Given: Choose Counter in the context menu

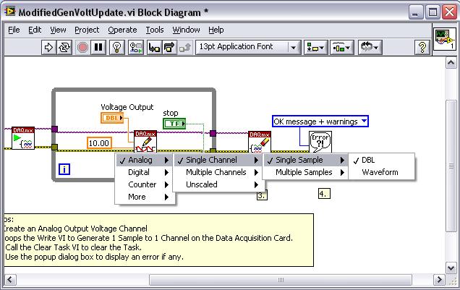Looking at the screenshot, I should (145, 184).
